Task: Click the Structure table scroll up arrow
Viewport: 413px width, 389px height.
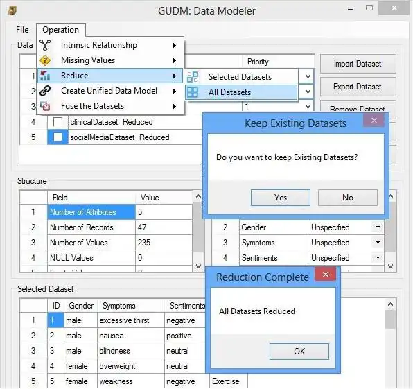Action: coord(198,197)
